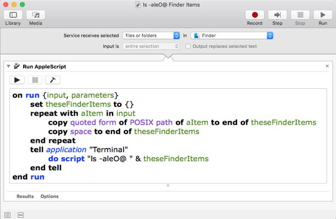The image size is (336, 219).
Task: Click the Step toolbar button
Action: (277, 15)
